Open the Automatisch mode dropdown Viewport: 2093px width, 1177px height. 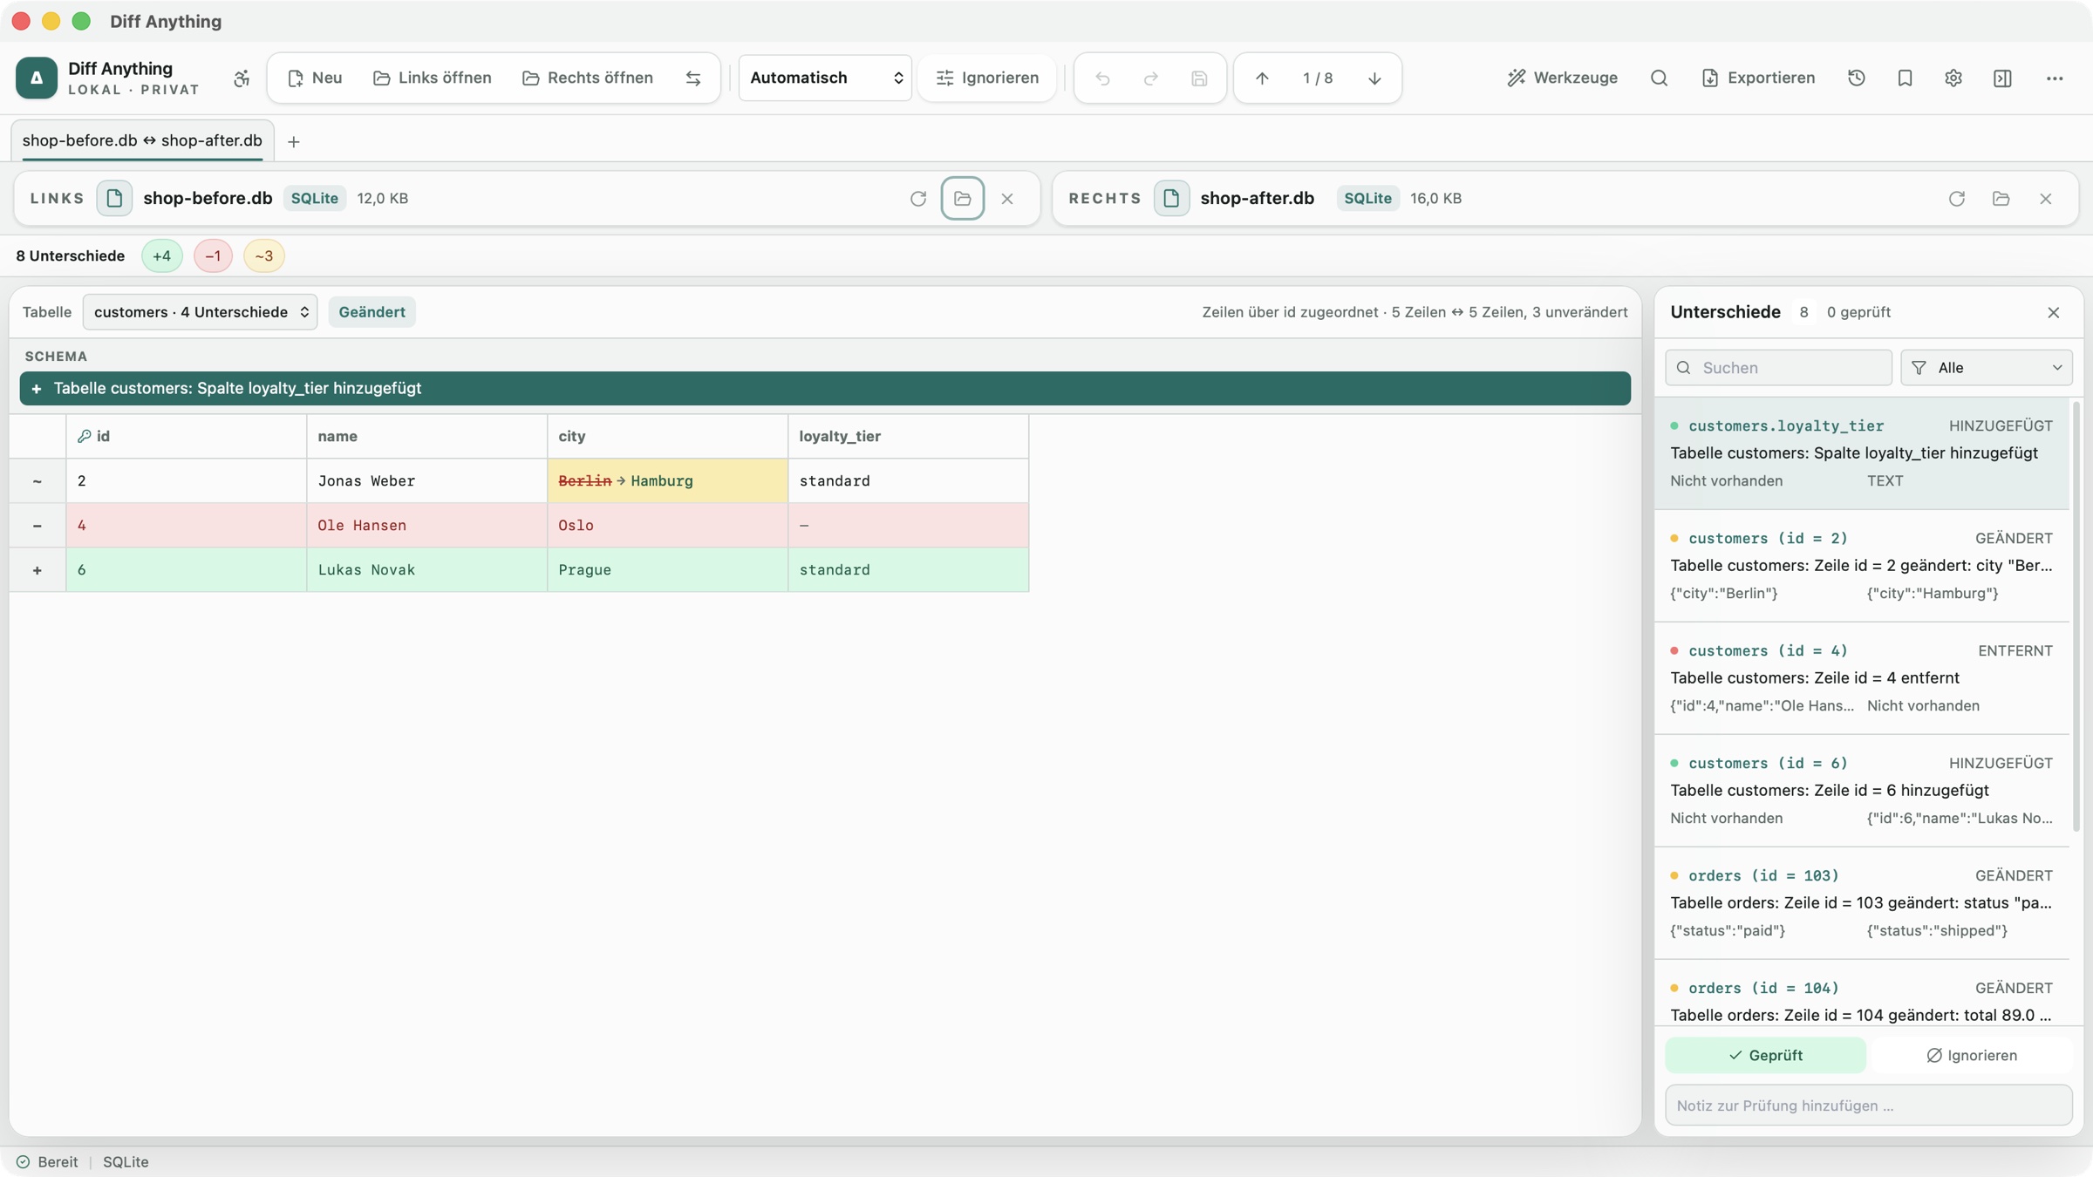(x=825, y=78)
